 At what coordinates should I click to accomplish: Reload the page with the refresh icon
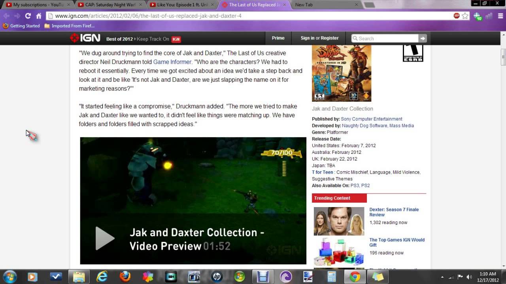[28, 16]
